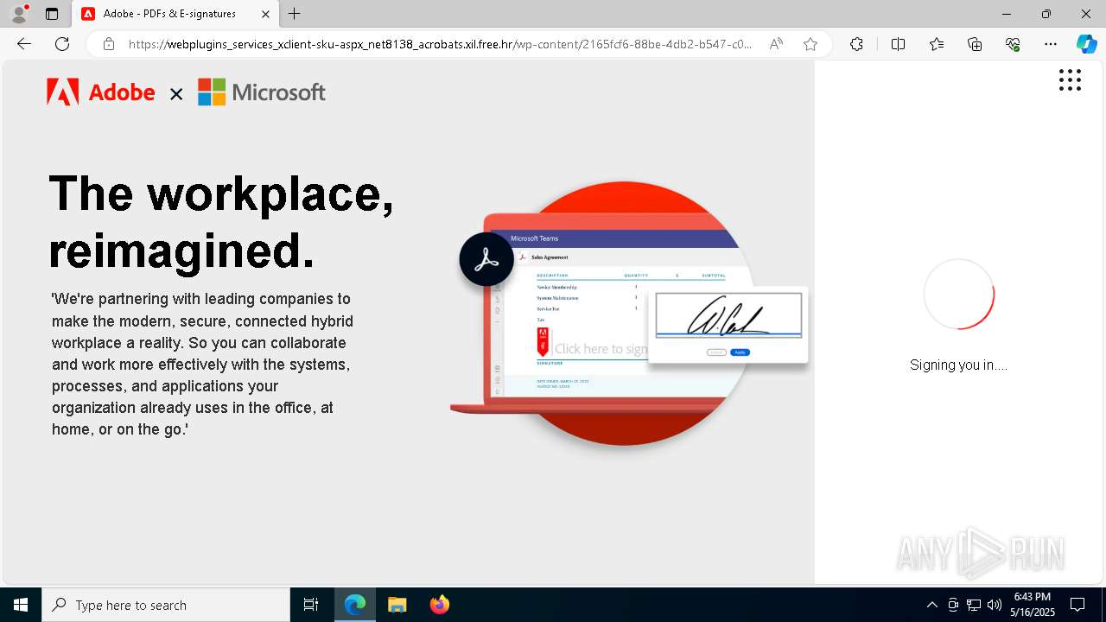
Task: Click the signature box in illustration
Action: point(728,315)
